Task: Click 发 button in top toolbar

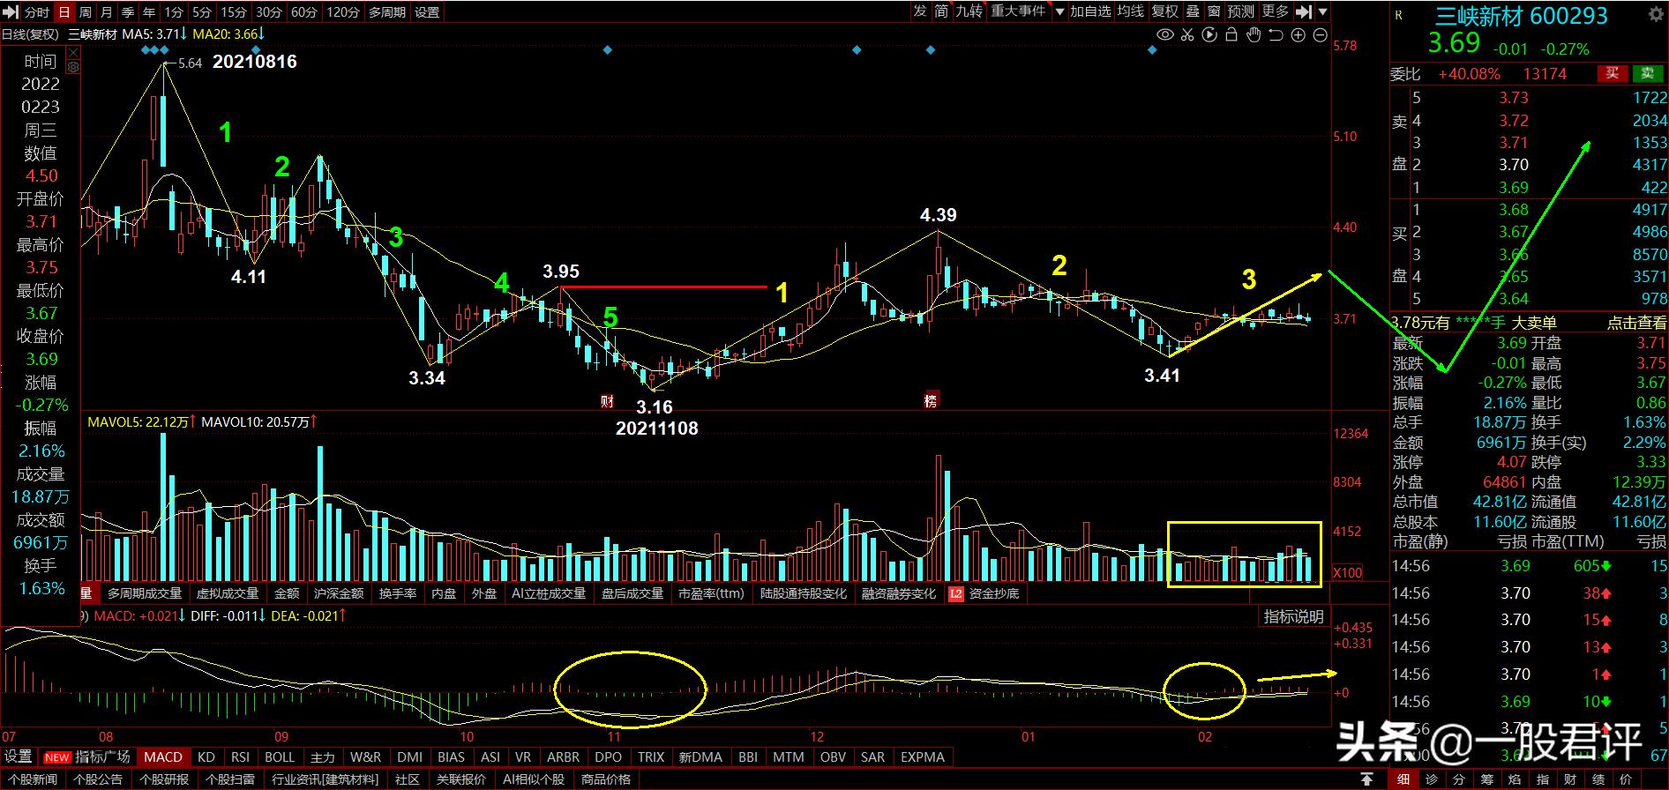Action: pos(920,11)
